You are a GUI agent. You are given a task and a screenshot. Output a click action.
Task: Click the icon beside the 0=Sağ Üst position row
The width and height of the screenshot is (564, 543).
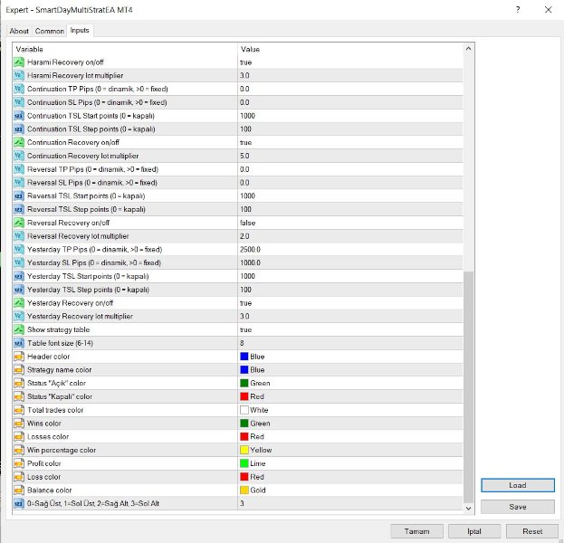pyautogui.click(x=19, y=503)
